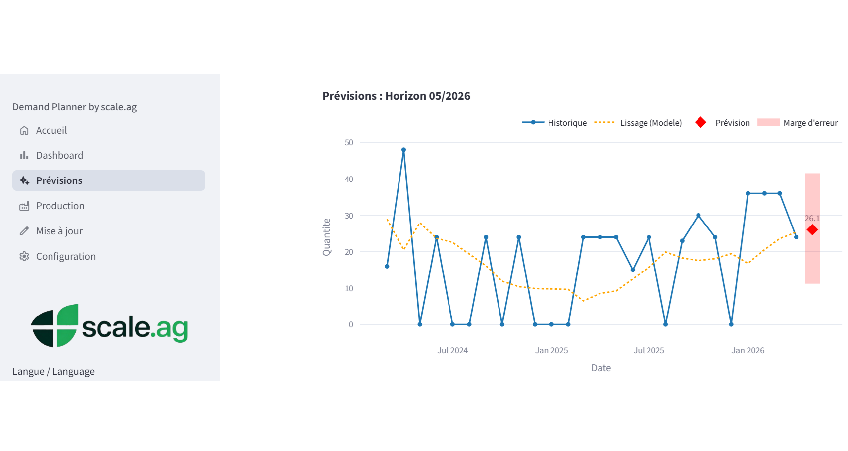Viewport: 848px width, 451px height.
Task: Navigate to Mise à jour
Action: 109,231
